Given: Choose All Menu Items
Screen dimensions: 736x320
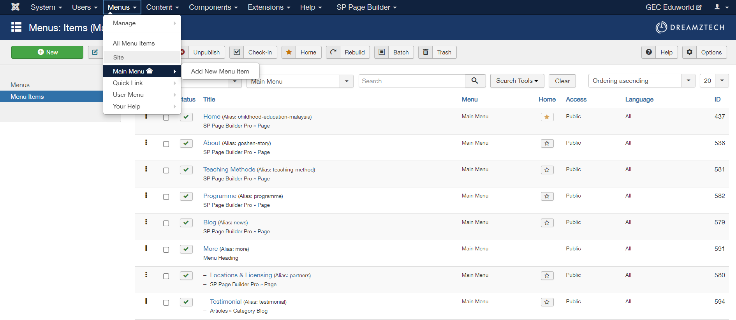Looking at the screenshot, I should [x=134, y=44].
